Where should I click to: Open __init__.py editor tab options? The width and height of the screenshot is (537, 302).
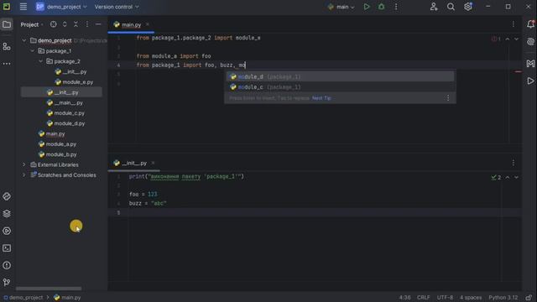(x=513, y=163)
